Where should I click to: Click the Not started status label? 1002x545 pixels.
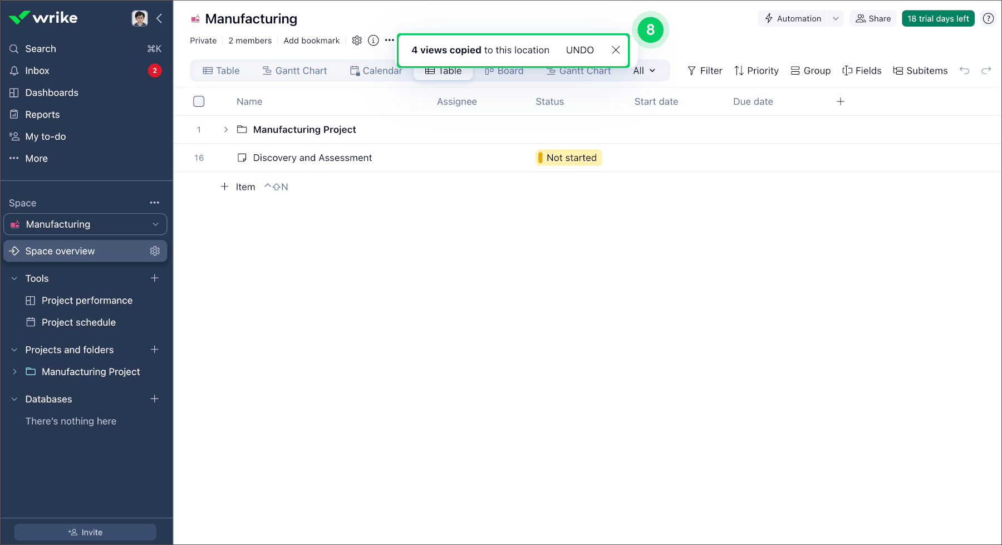(569, 158)
